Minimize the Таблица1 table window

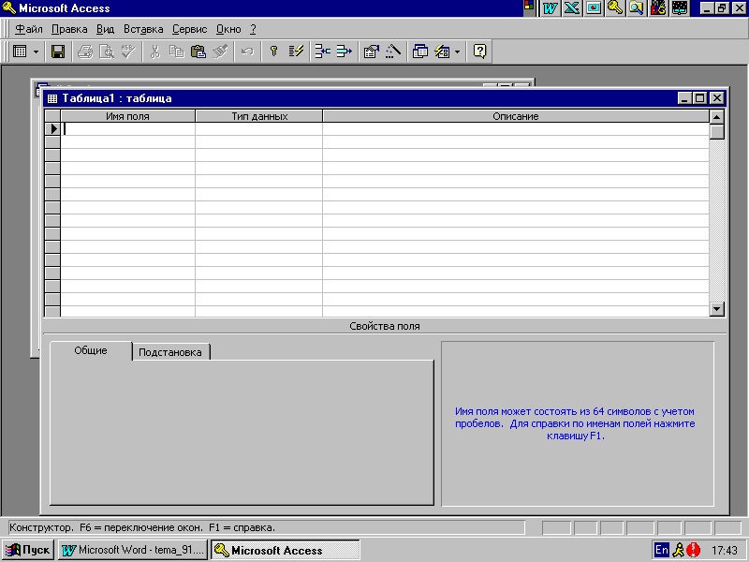click(684, 98)
